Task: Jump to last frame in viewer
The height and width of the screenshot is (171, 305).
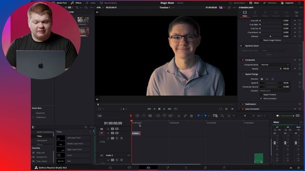Action: coord(170,109)
